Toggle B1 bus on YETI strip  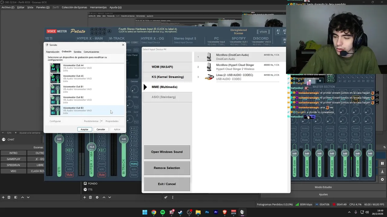point(70,150)
